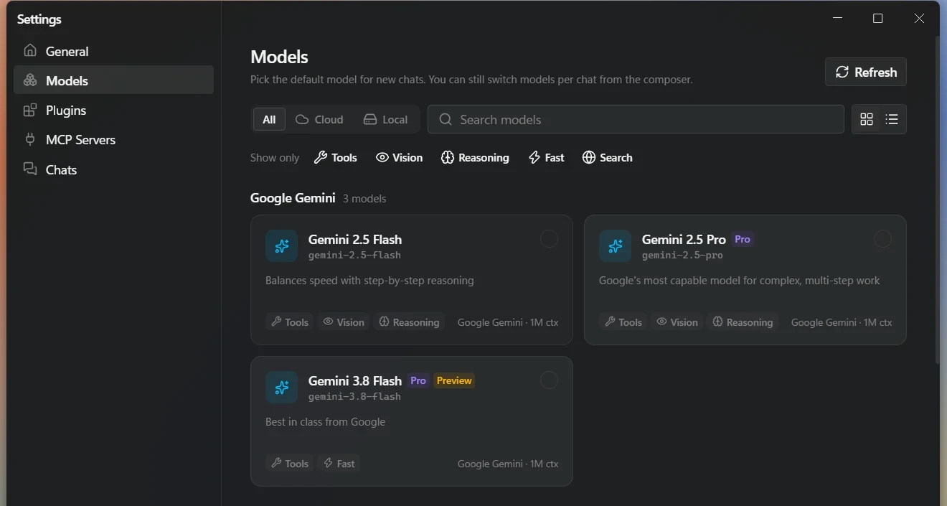947x506 pixels.
Task: Toggle the Fast capability filter
Action: 546,157
